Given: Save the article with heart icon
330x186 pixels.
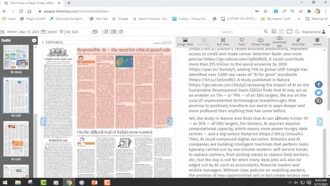Looking at the screenshot, I should point(242,42).
